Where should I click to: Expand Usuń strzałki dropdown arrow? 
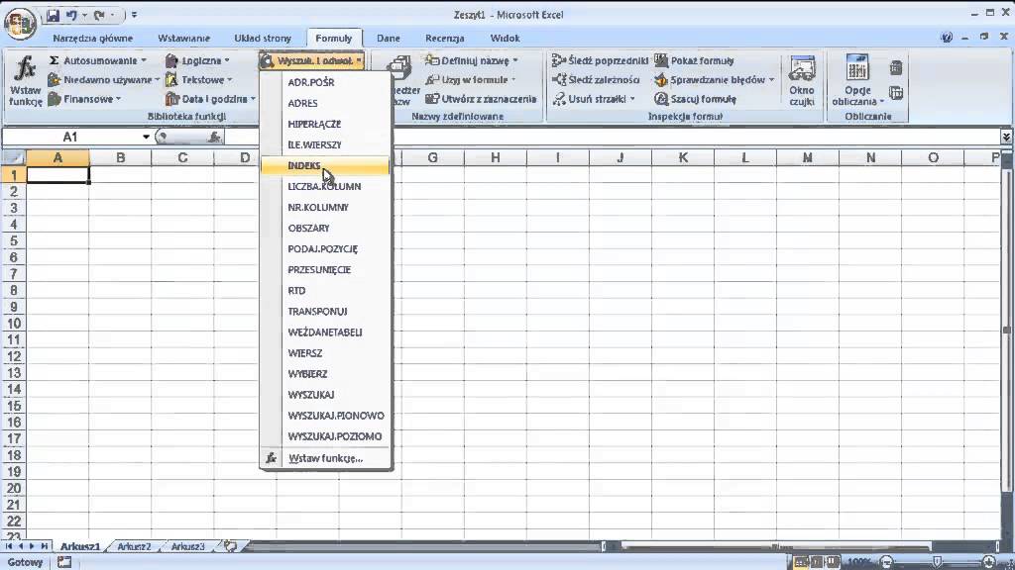click(632, 99)
